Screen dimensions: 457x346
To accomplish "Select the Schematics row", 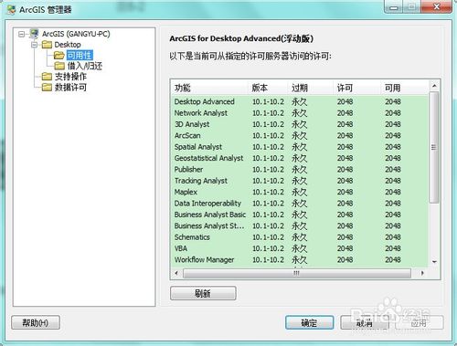I will (300, 237).
